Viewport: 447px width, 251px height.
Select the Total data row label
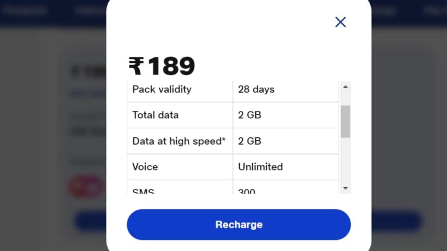155,115
